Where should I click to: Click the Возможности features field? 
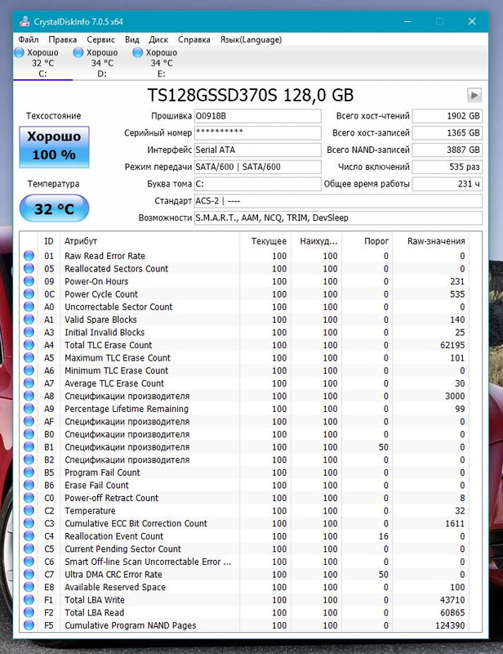click(x=338, y=217)
